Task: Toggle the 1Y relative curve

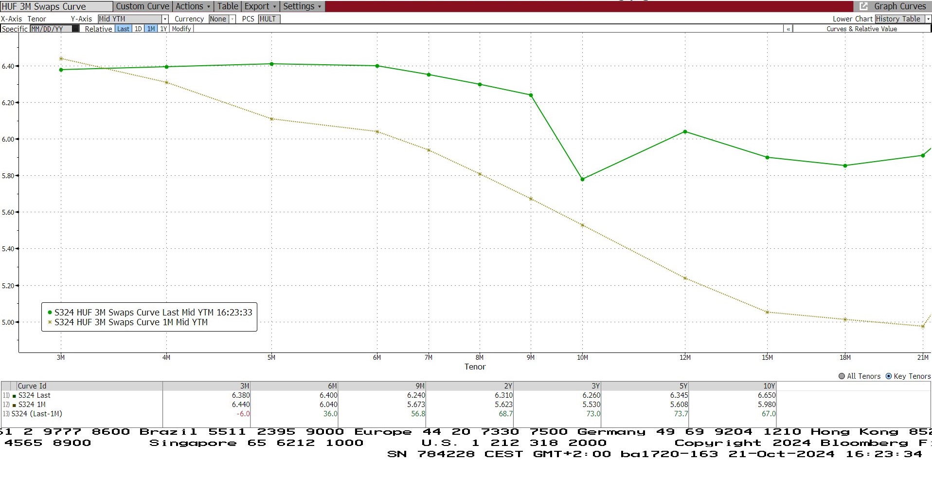Action: 163,29
